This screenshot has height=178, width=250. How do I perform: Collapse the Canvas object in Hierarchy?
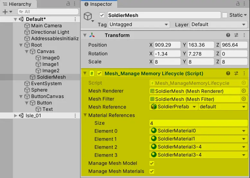pyautogui.click(x=27, y=51)
